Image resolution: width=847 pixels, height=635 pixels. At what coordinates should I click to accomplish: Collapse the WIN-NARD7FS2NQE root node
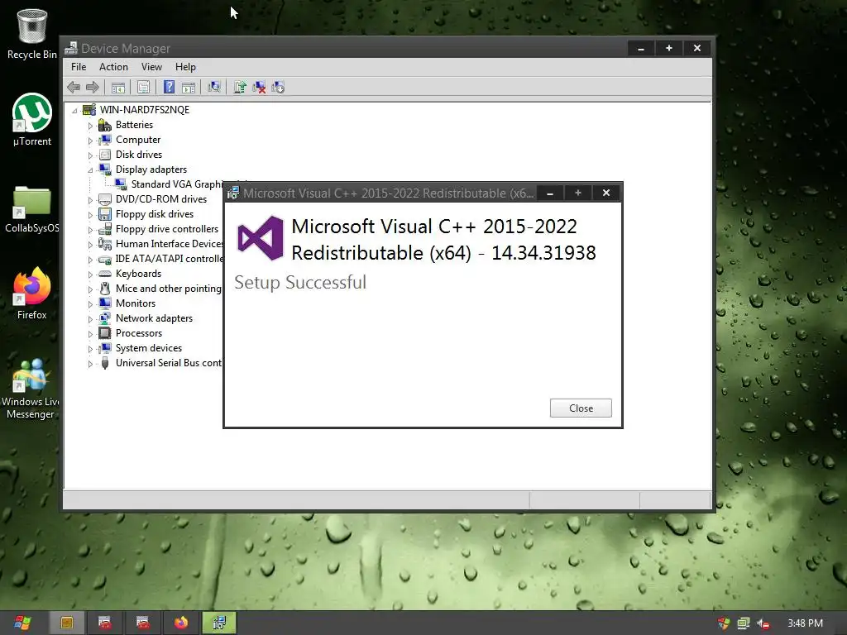74,110
